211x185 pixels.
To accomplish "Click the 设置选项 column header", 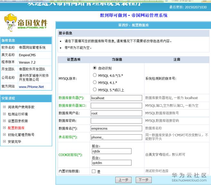I will coord(74,59).
